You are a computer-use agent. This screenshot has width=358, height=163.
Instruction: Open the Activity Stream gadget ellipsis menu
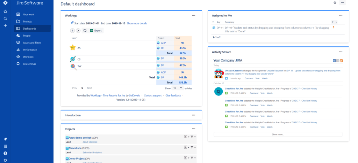tap(341, 52)
